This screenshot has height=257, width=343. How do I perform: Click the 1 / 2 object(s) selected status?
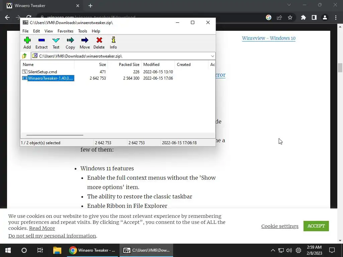[41, 143]
